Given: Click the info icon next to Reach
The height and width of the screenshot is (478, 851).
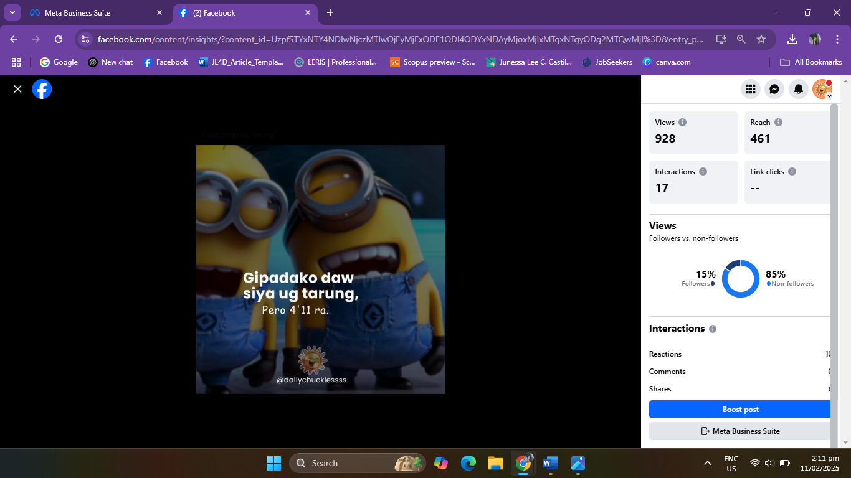Looking at the screenshot, I should (x=778, y=123).
